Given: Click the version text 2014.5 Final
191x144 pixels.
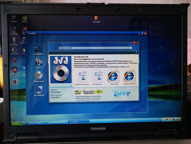Looking at the screenshot, I should click(x=55, y=92).
